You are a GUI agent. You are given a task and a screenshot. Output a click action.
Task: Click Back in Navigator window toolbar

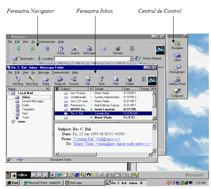(18, 50)
